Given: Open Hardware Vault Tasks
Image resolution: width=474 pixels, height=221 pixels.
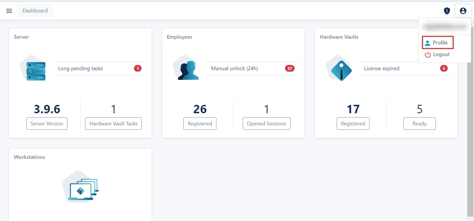Looking at the screenshot, I should coord(113,124).
